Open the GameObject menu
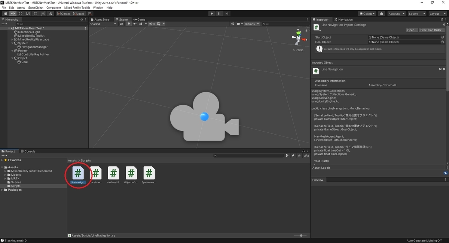 pos(36,7)
